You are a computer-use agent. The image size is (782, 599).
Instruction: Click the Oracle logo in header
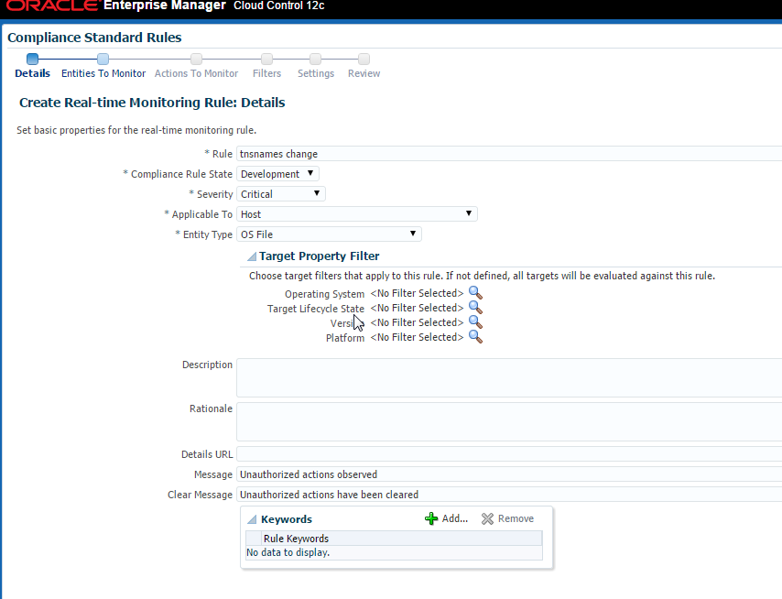52,5
